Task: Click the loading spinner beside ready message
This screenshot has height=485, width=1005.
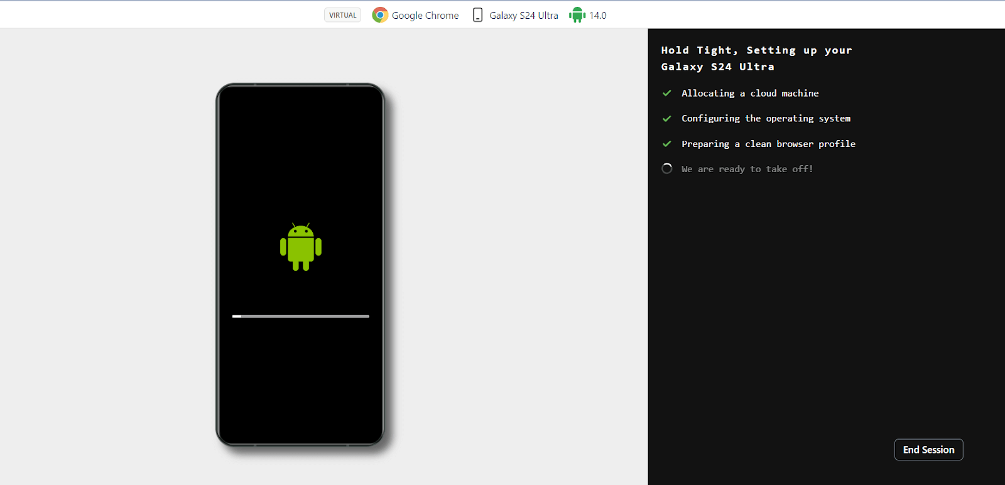Action: coord(667,168)
